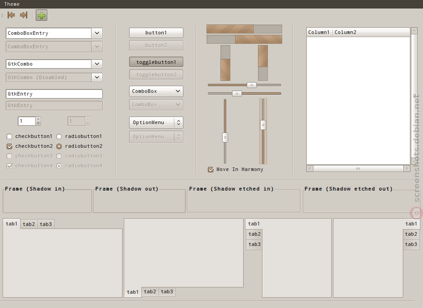The width and height of the screenshot is (423, 308).
Task: Click the lower horizontal slider handle
Action: (x=237, y=94)
